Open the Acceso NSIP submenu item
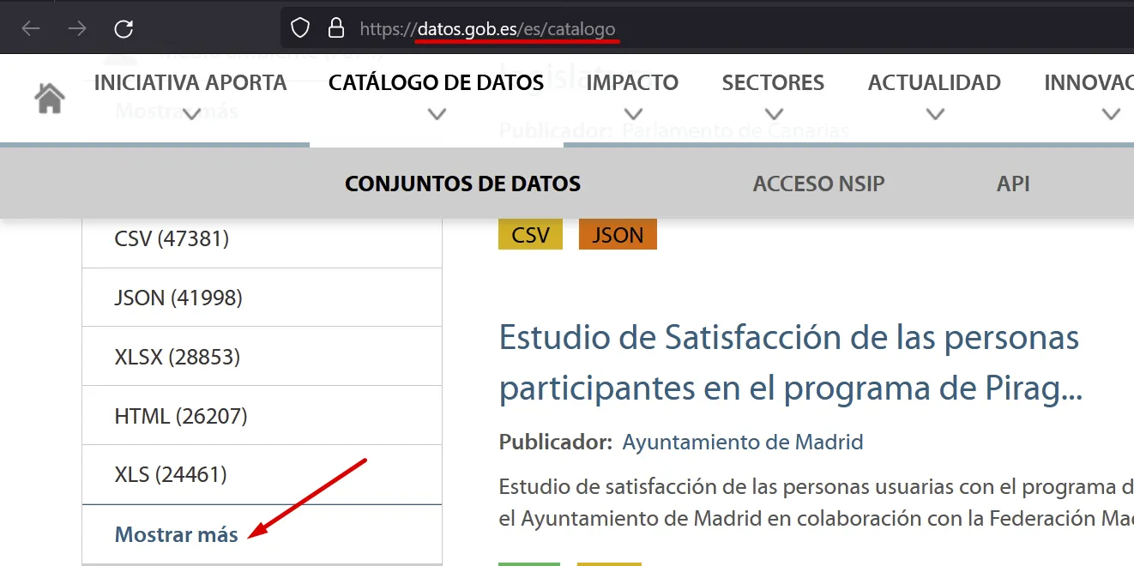The height and width of the screenshot is (566, 1134). [x=818, y=184]
